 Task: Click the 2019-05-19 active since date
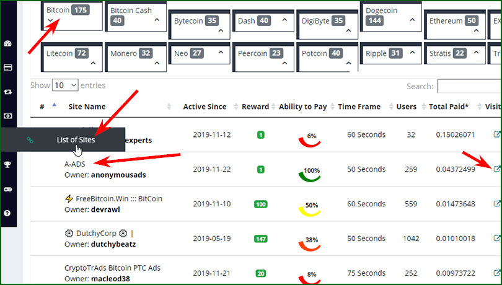click(211, 239)
